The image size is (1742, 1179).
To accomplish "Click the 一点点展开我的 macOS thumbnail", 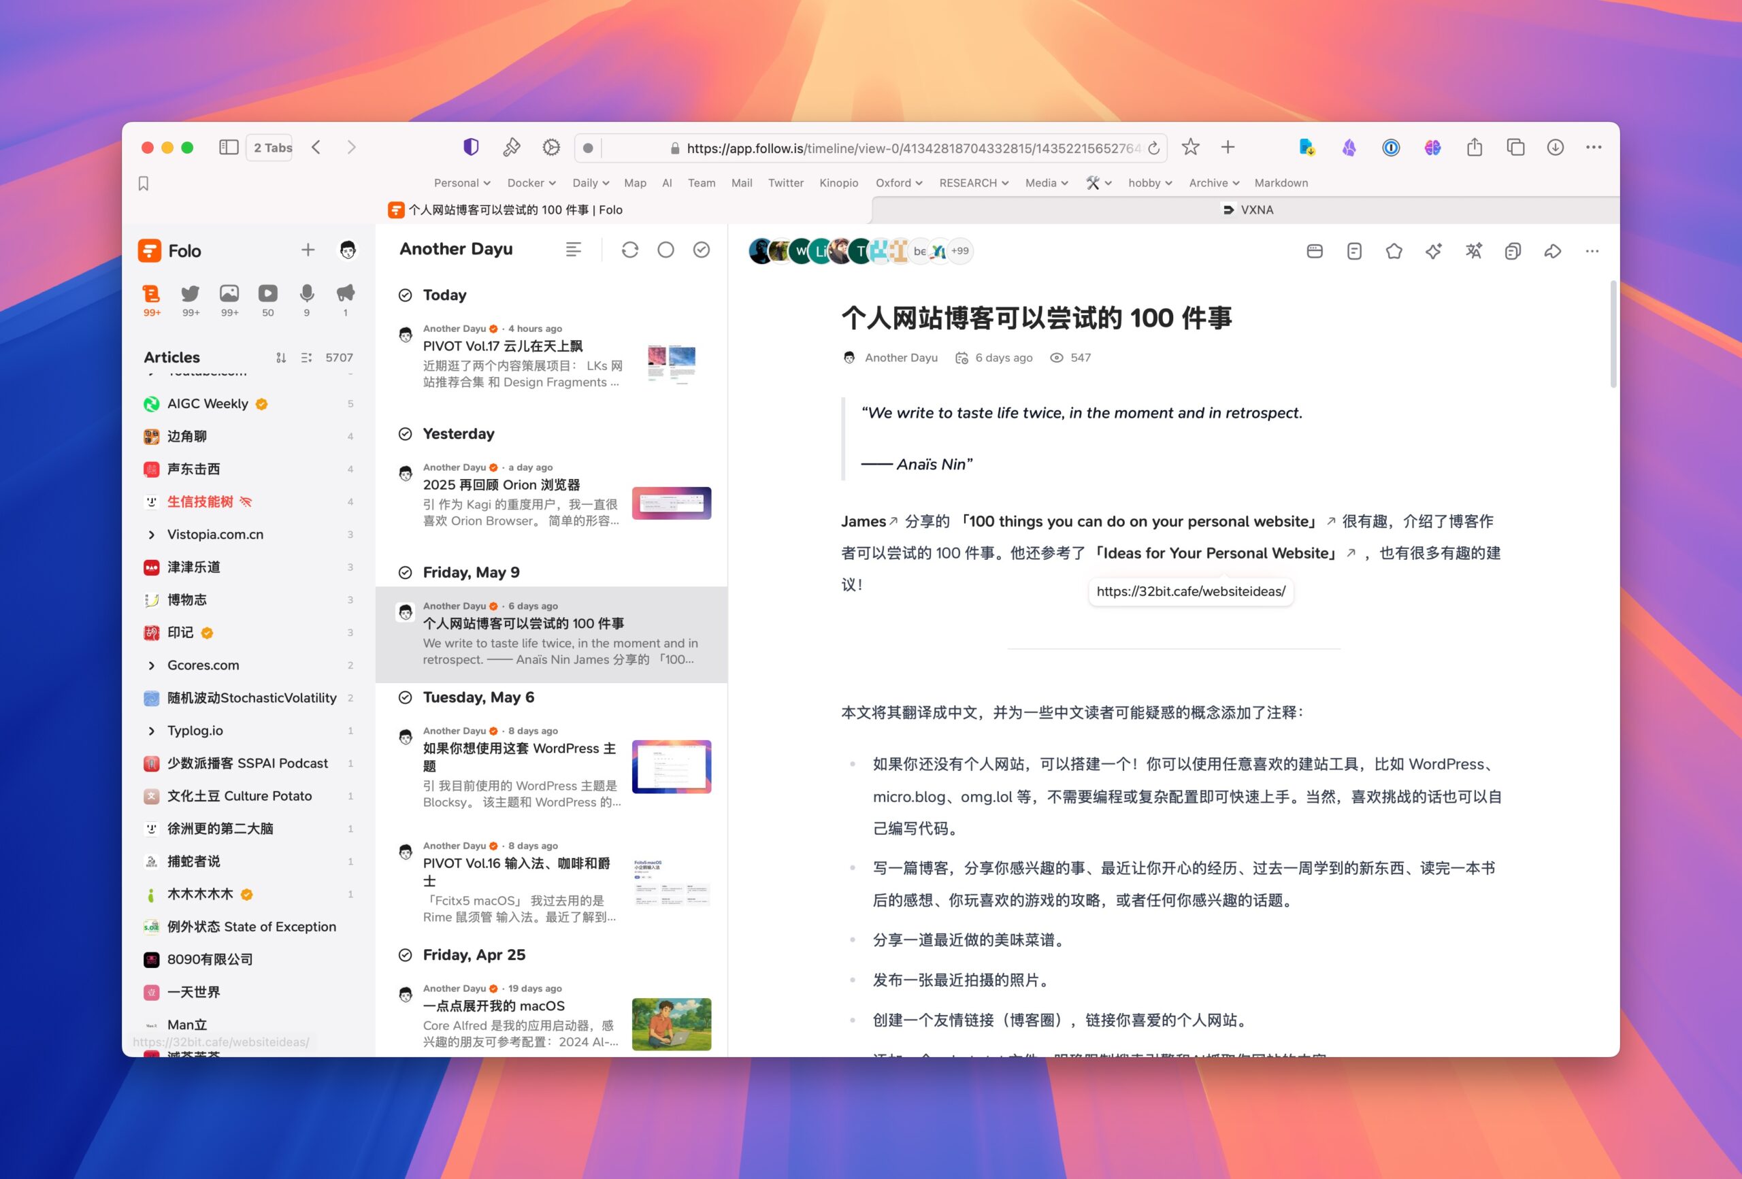I will coord(672,1024).
